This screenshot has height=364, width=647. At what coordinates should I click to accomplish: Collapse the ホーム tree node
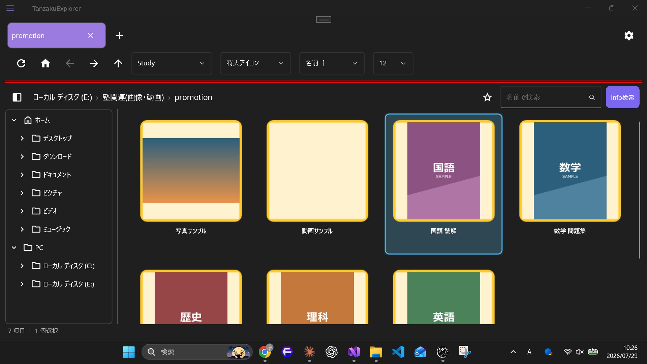click(x=14, y=120)
